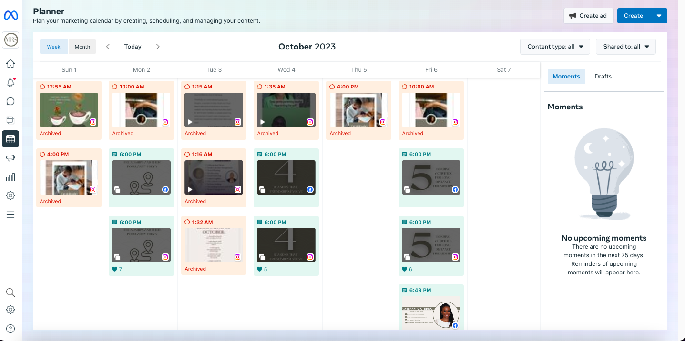Open the Home dashboard icon
This screenshot has width=685, height=341.
pyautogui.click(x=10, y=63)
